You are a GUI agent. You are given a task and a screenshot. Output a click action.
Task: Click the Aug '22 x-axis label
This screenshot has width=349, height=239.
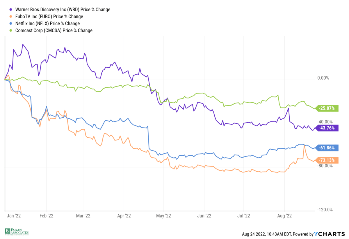tap(284, 216)
